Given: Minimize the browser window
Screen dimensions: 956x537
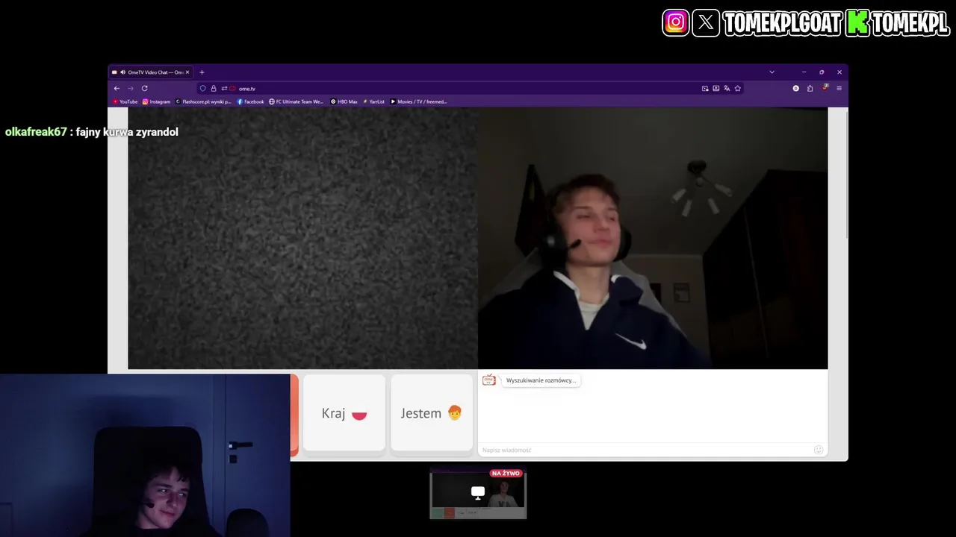Looking at the screenshot, I should 804,72.
